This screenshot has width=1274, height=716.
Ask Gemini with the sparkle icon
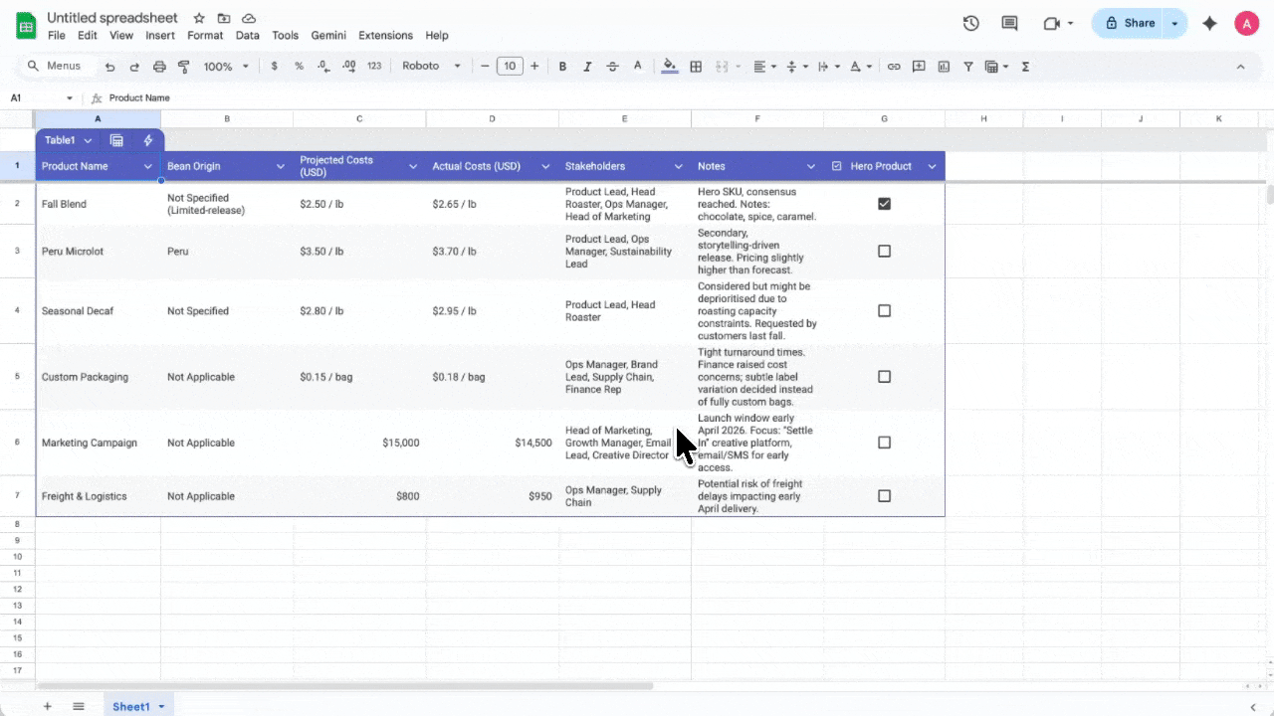click(x=1208, y=22)
